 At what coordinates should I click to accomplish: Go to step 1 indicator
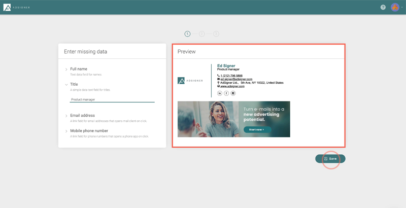click(x=187, y=34)
